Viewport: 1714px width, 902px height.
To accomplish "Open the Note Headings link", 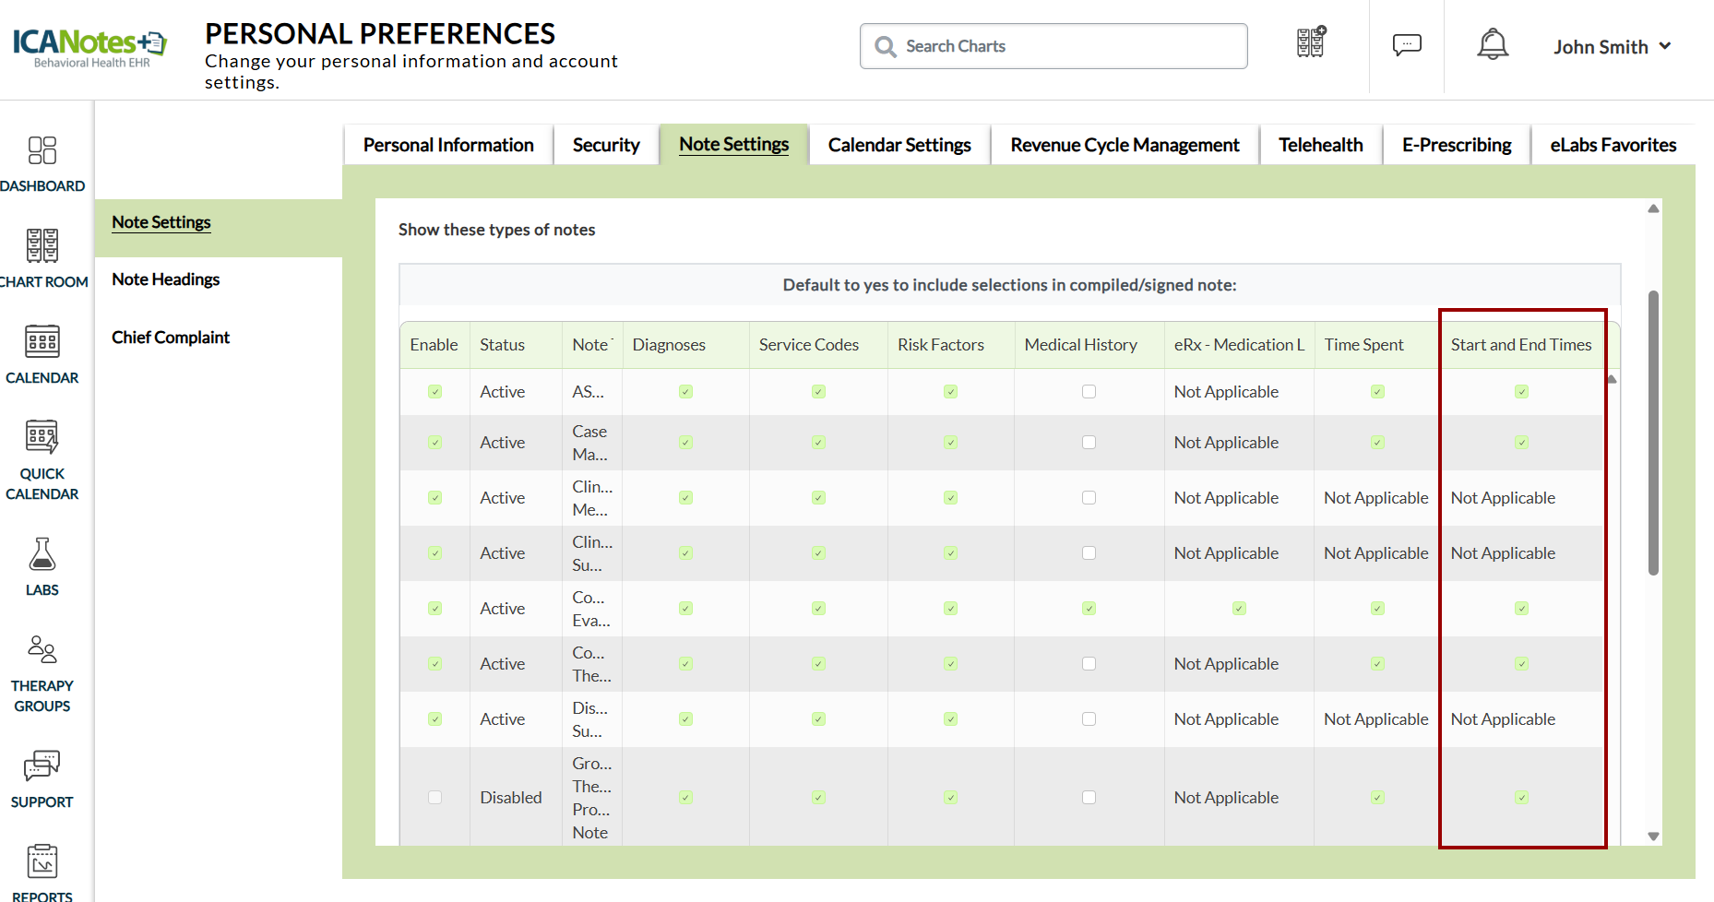I will 166,279.
